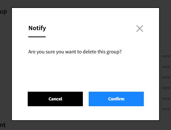Click the white gap between Cancel and Confirm

point(86,99)
